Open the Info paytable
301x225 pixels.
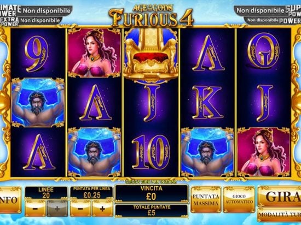(x=10, y=200)
